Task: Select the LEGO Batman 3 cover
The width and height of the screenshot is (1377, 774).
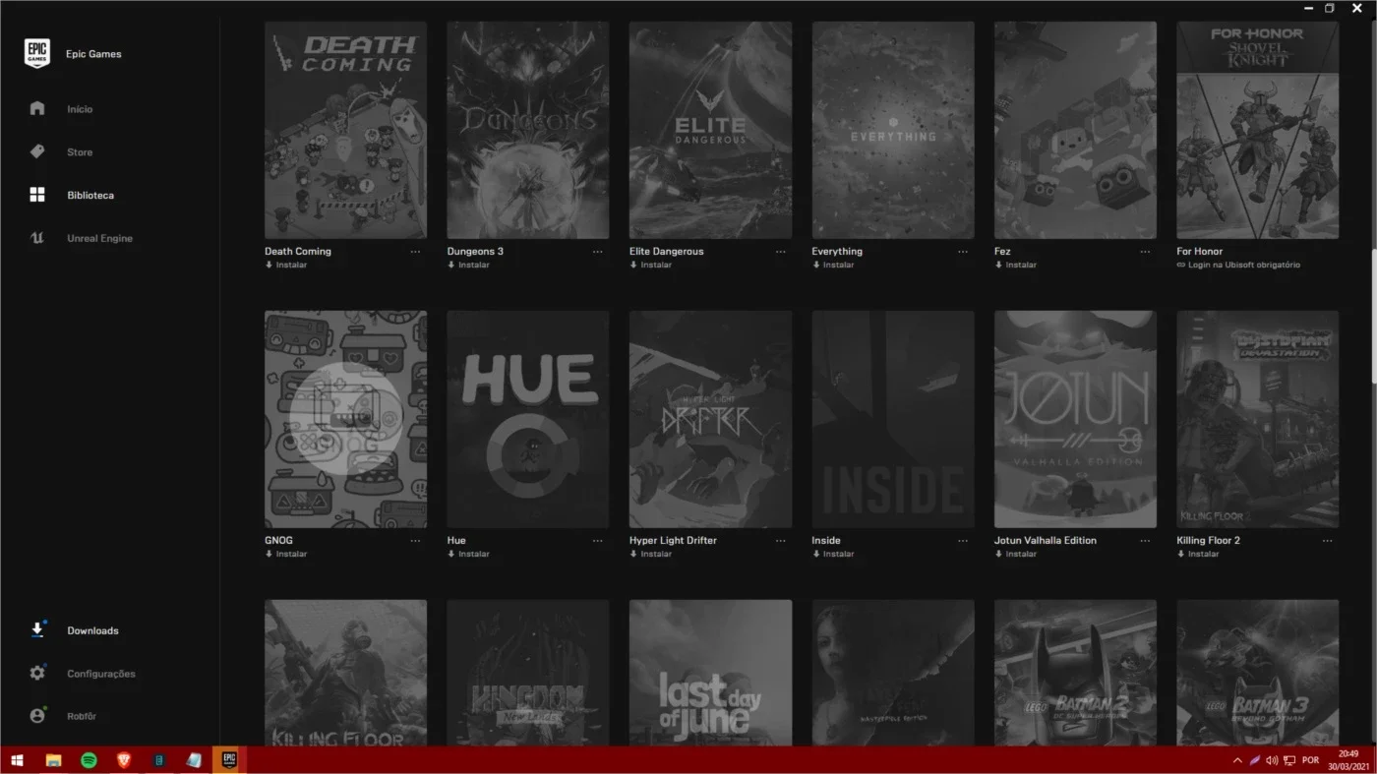Action: (x=1258, y=673)
